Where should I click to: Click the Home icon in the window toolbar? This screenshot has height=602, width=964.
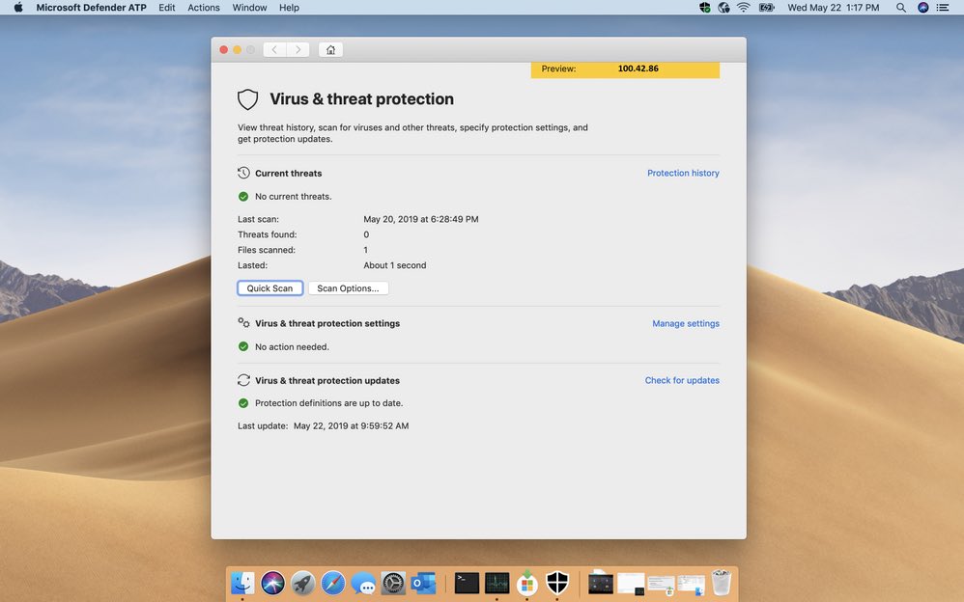(x=330, y=48)
